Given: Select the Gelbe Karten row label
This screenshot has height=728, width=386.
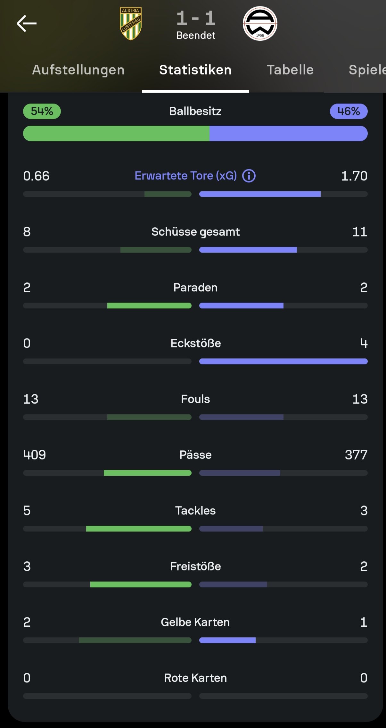Looking at the screenshot, I should click(195, 622).
